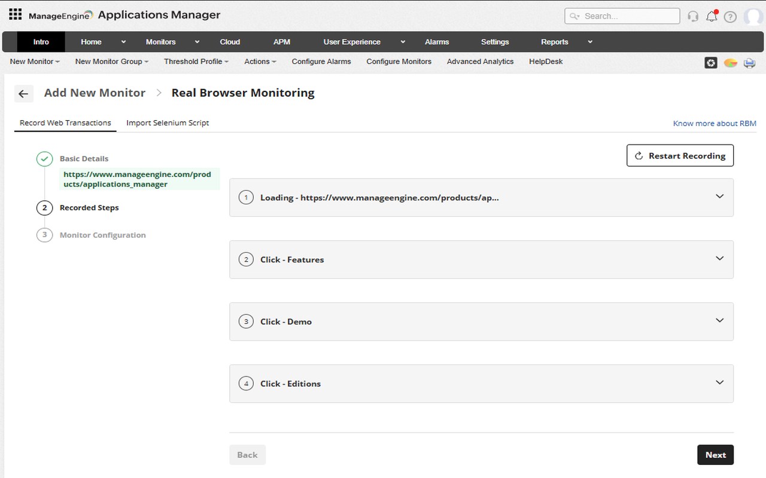Click the camera shutter snapshot icon
This screenshot has height=478, width=766.
(711, 63)
